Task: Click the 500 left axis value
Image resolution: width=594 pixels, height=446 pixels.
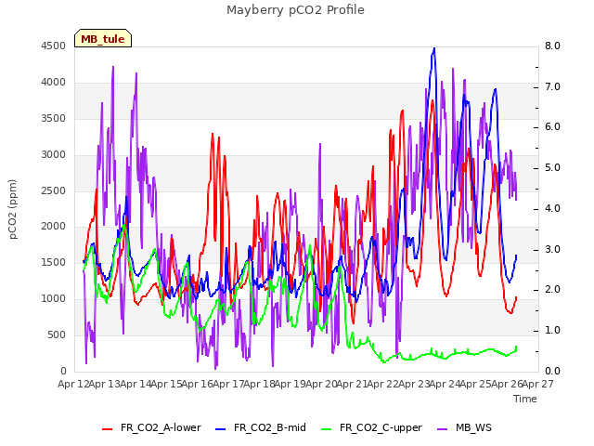Action: 57,334
